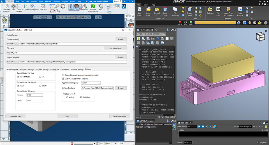
Task: Launch Op Sim simulation
Action: pos(85,7)
